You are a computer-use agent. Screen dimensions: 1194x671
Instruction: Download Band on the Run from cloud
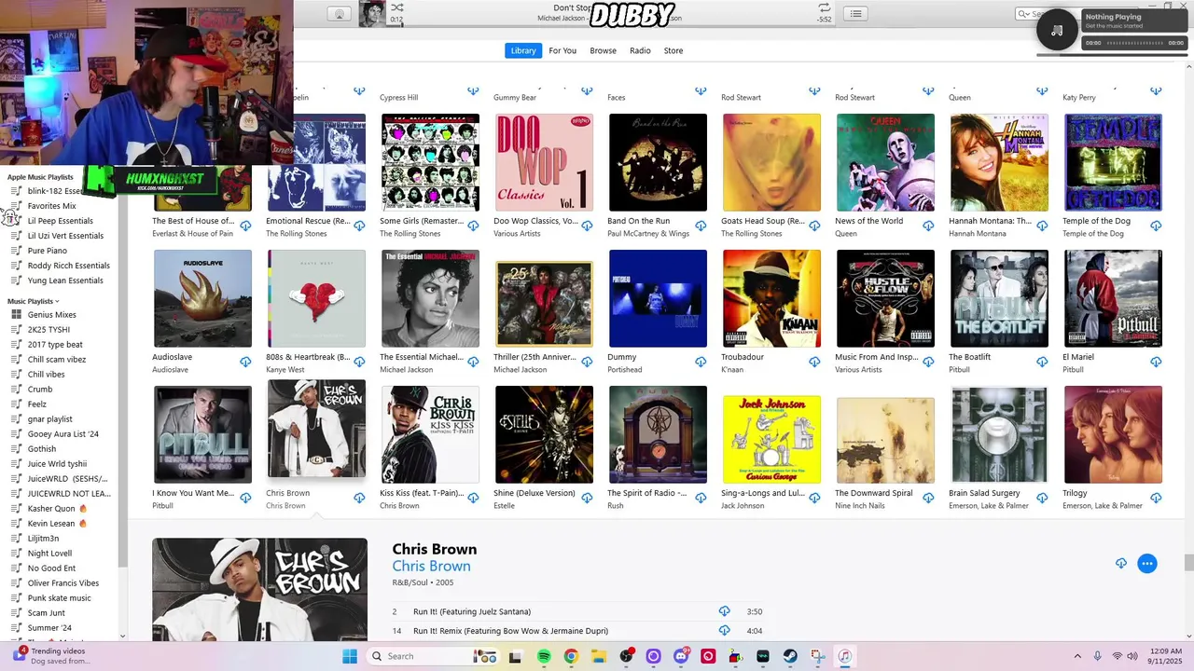[701, 226]
